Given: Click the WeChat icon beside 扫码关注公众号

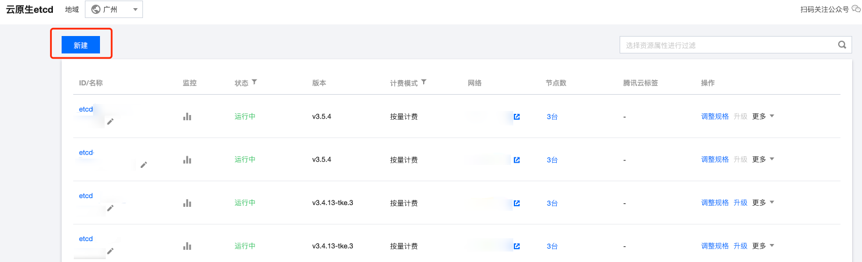Looking at the screenshot, I should click(x=856, y=9).
